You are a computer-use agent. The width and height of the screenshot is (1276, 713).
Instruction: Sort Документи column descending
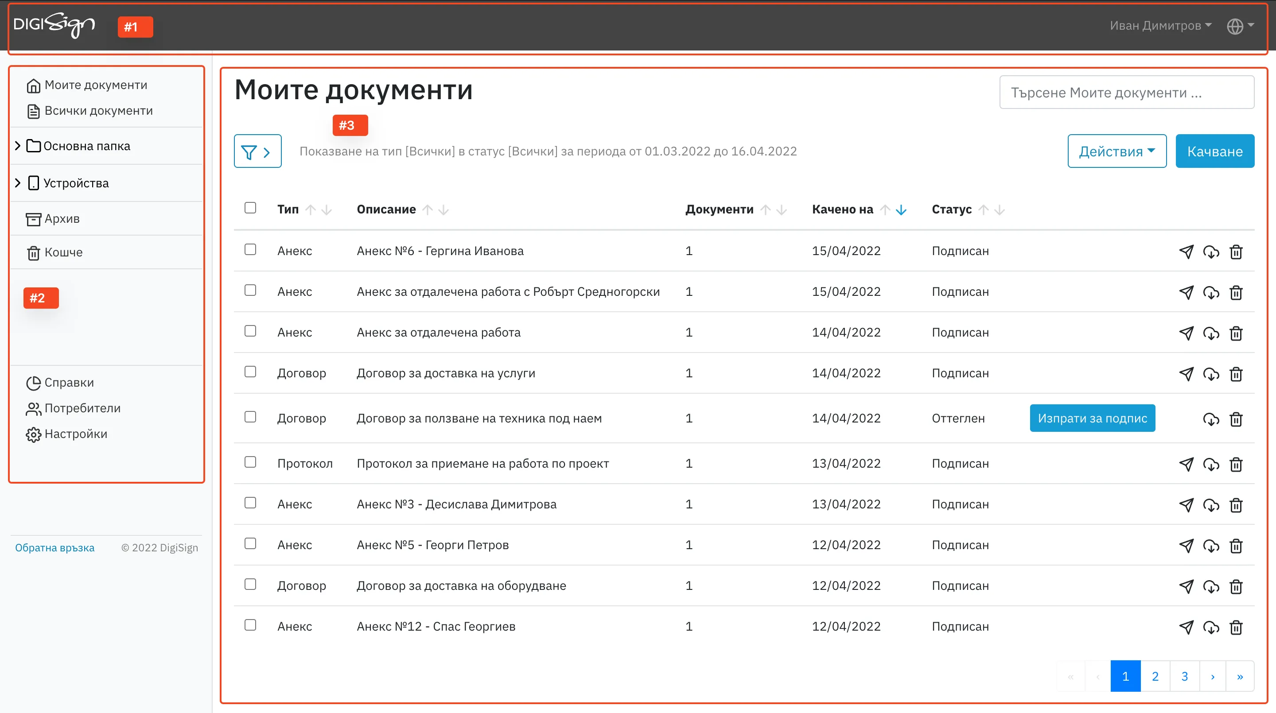point(781,210)
